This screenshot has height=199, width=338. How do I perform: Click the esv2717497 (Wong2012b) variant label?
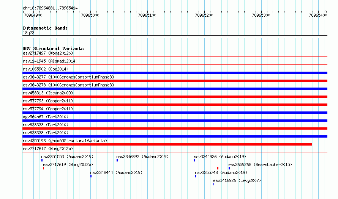tap(48, 53)
